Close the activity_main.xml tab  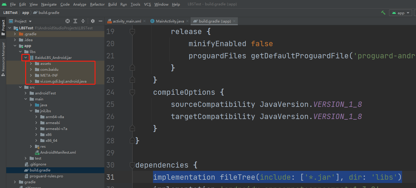point(144,21)
